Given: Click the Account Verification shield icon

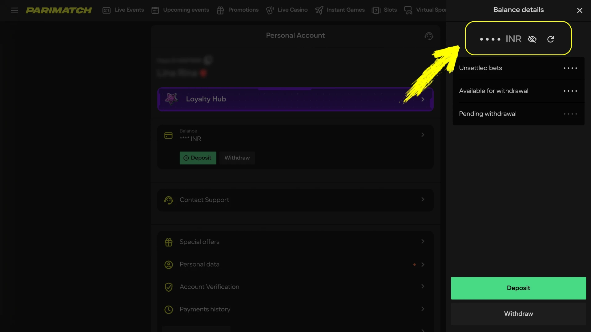Looking at the screenshot, I should pyautogui.click(x=168, y=287).
